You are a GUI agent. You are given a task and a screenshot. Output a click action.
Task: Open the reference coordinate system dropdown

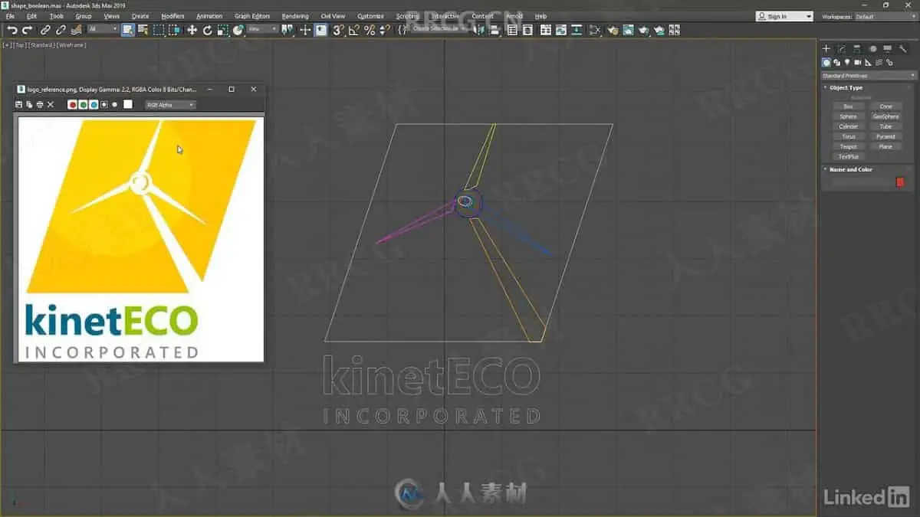[262, 30]
